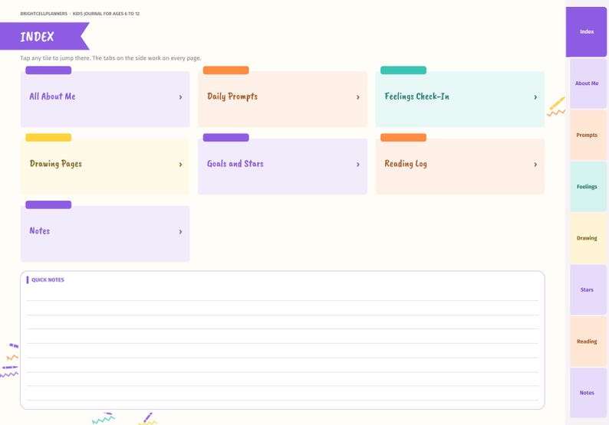Go to Goals and Stars tile
This screenshot has width=609, height=425.
click(x=282, y=166)
